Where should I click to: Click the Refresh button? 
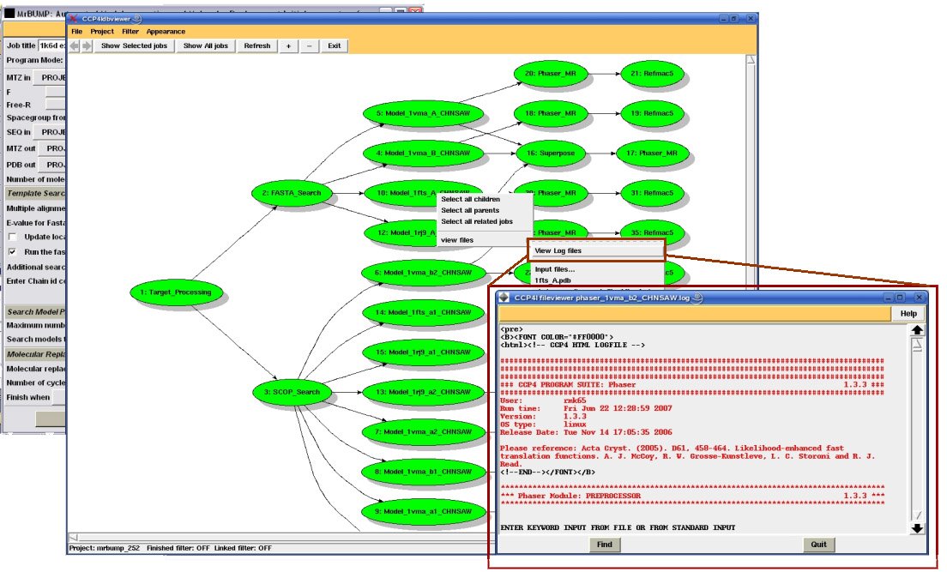click(x=256, y=46)
